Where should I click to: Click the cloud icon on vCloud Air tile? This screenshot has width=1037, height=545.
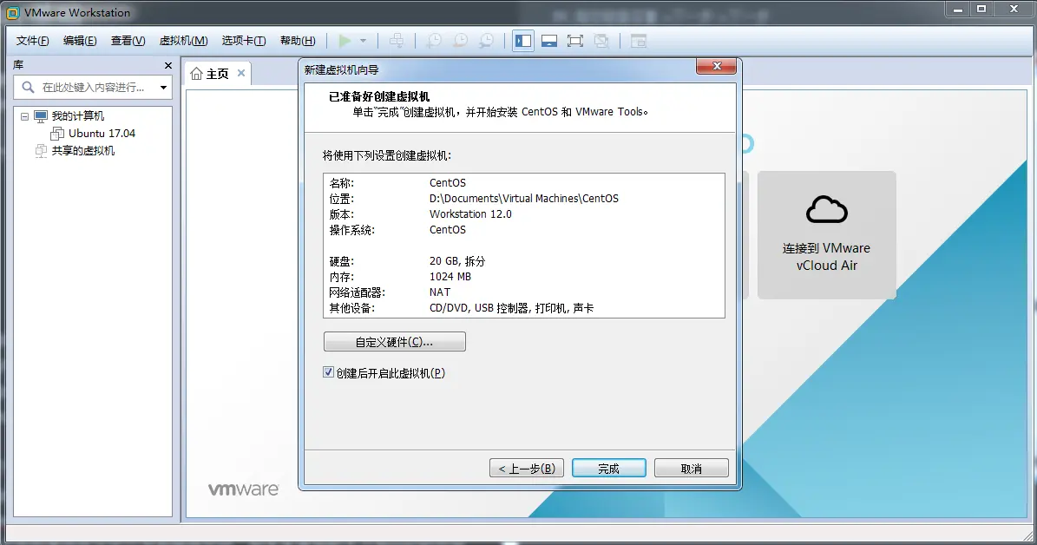pyautogui.click(x=827, y=209)
